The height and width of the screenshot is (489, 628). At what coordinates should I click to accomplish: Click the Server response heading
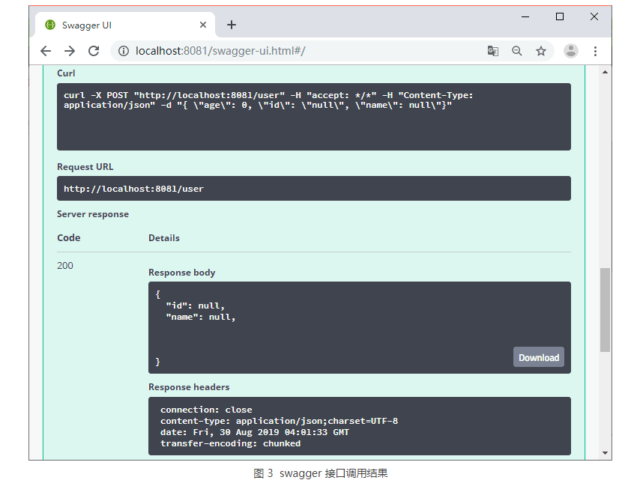(x=93, y=214)
